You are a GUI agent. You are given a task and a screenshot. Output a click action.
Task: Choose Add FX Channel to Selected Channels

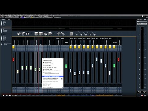coord(53,74)
